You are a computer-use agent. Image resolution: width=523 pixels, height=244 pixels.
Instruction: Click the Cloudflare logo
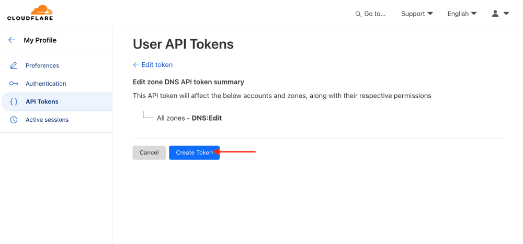pos(30,13)
